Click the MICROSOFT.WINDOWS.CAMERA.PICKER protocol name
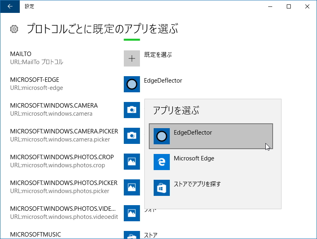Viewport: 317px width, 239px height. click(x=64, y=131)
